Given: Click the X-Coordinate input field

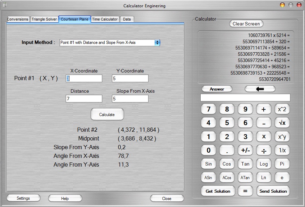Looking at the screenshot, I should (x=84, y=78).
